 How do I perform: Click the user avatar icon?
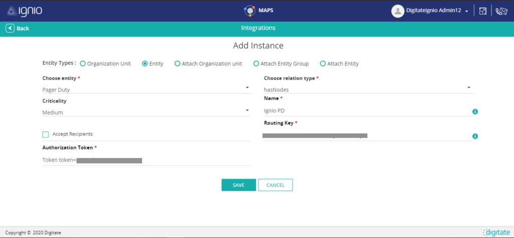(x=398, y=11)
